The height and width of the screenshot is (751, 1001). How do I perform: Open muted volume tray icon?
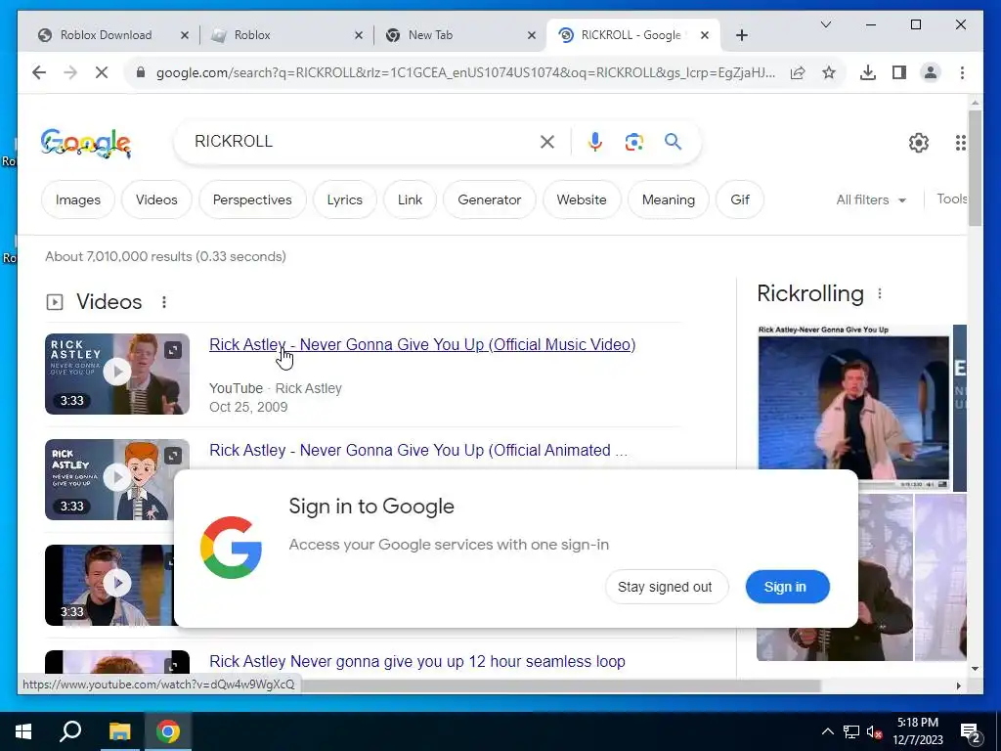(x=874, y=731)
